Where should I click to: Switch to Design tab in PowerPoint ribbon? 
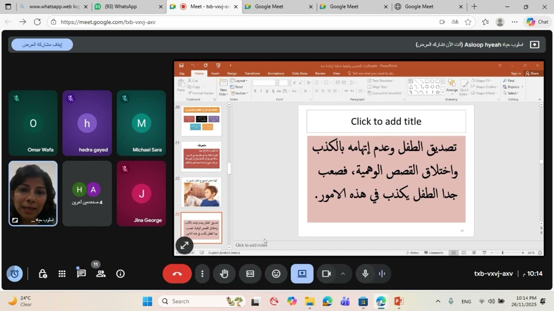232,73
